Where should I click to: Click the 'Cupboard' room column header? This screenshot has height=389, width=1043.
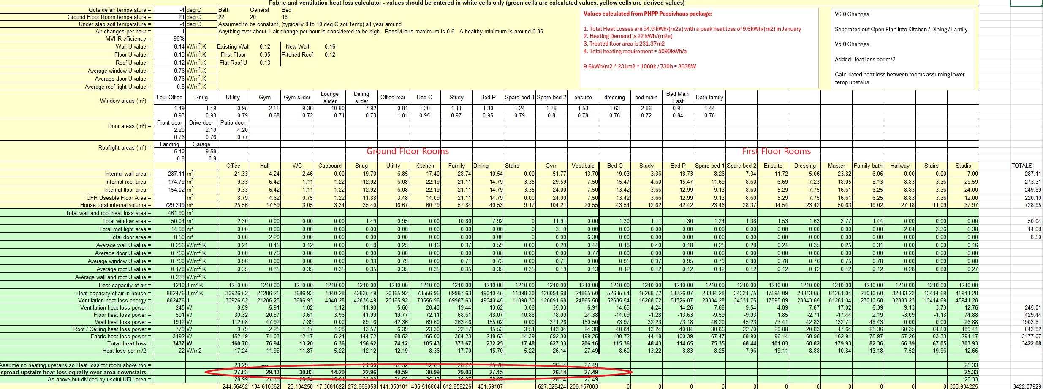(x=330, y=166)
